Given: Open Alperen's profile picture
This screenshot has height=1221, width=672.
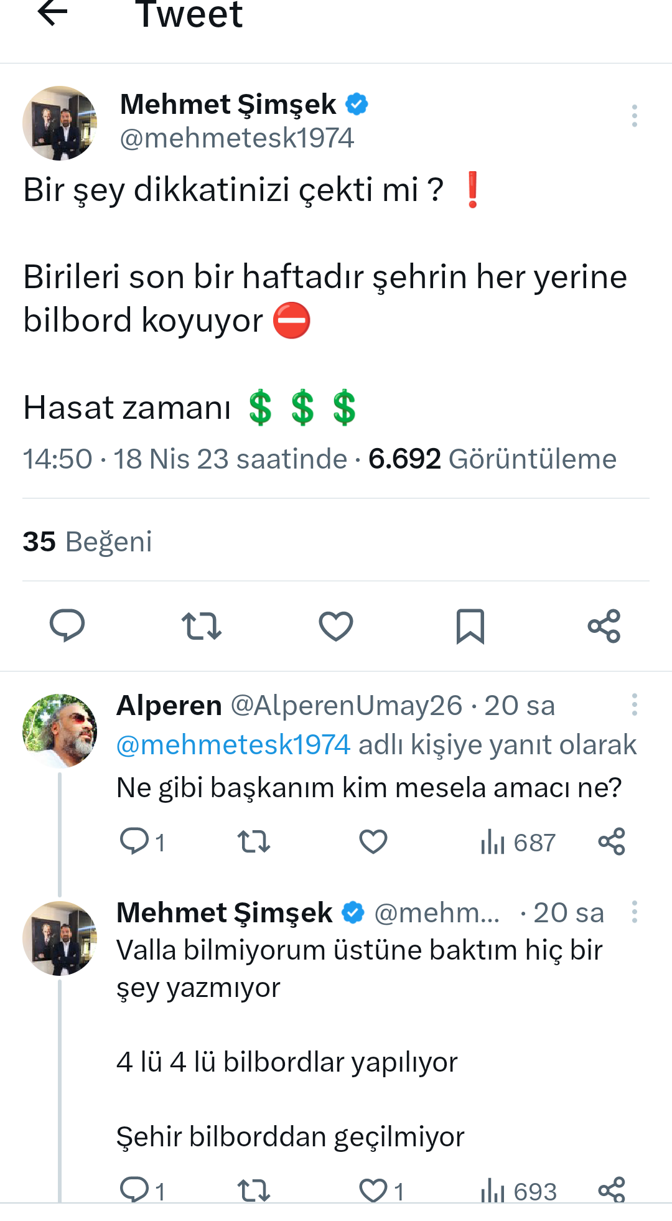Looking at the screenshot, I should coord(60,731).
